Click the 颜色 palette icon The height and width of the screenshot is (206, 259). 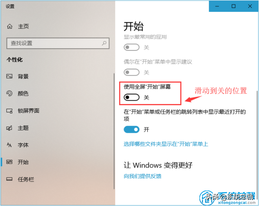pos(9,93)
